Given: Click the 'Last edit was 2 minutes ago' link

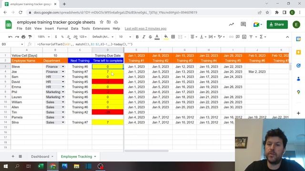Looking at the screenshot, I should [145, 28].
